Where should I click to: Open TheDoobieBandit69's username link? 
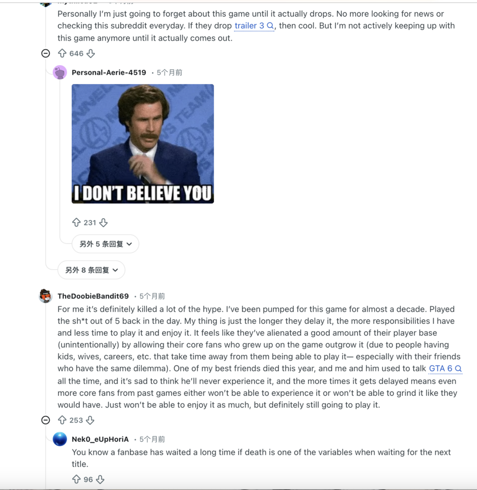pyautogui.click(x=93, y=296)
